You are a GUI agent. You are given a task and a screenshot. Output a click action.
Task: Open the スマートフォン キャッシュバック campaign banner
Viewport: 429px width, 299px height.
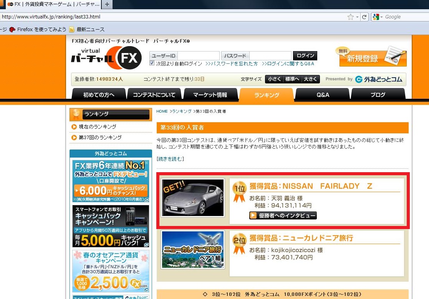pyautogui.click(x=111, y=226)
